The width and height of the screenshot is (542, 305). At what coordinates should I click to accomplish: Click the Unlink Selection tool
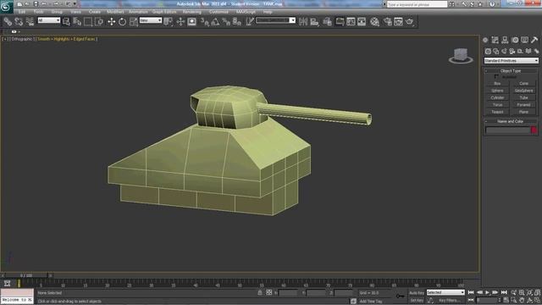point(19,22)
